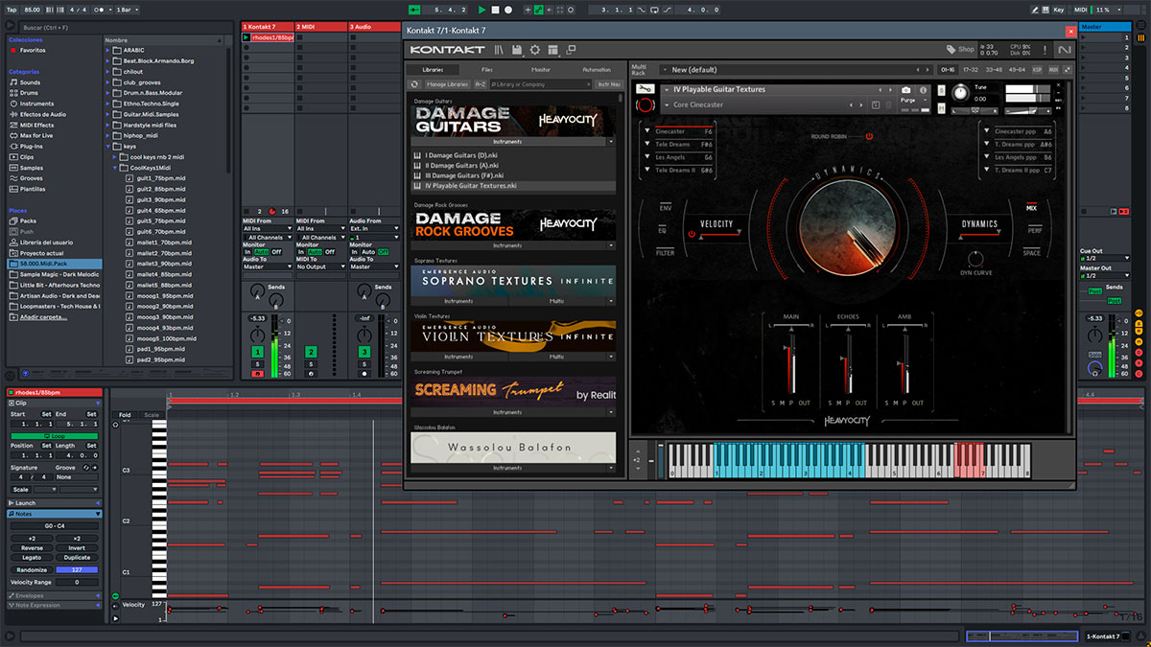Switch to Kontakt Automation tab

[x=597, y=70]
